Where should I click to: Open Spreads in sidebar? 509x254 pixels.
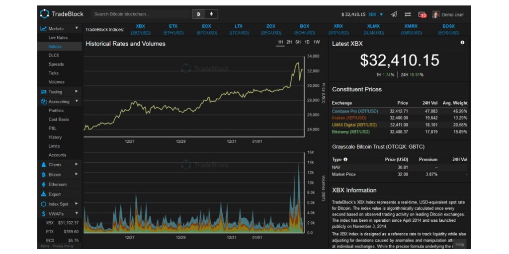[56, 64]
